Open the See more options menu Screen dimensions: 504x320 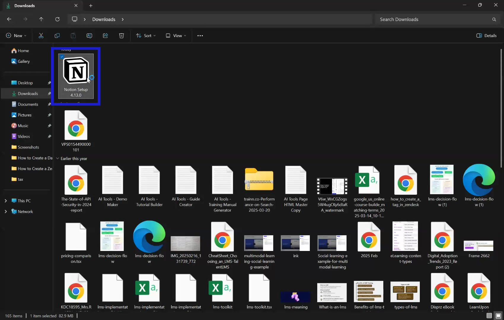[200, 36]
